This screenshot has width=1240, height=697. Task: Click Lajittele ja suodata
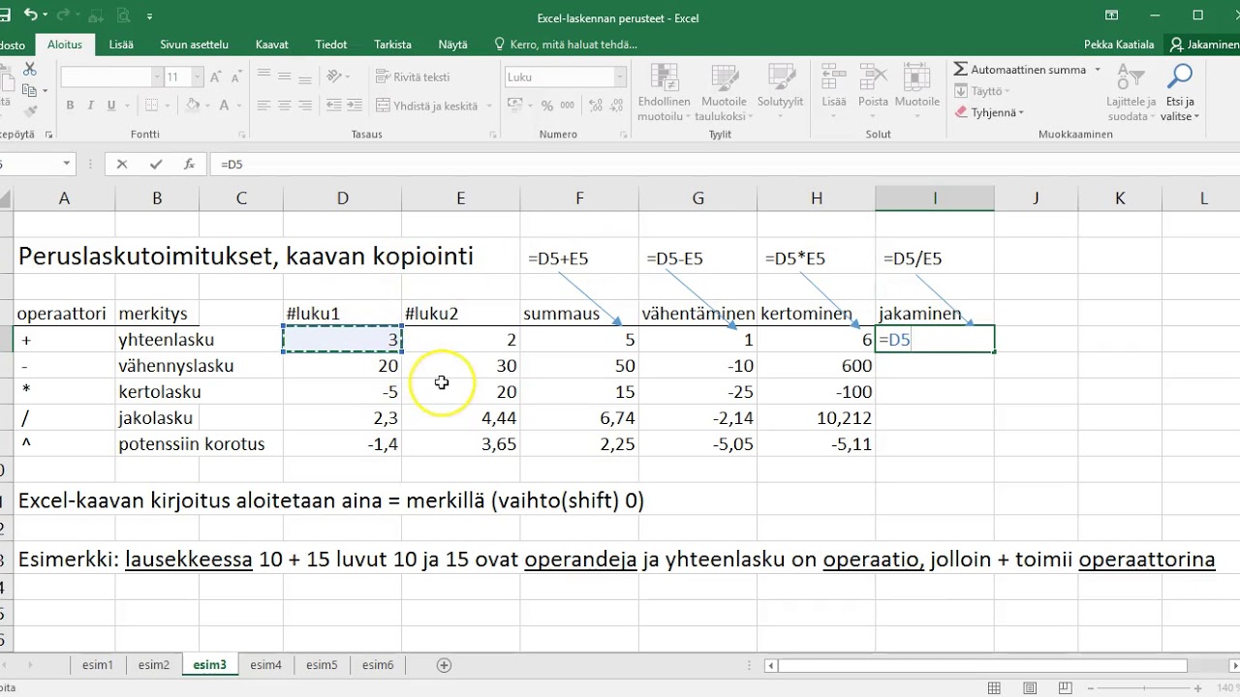pos(1131,93)
